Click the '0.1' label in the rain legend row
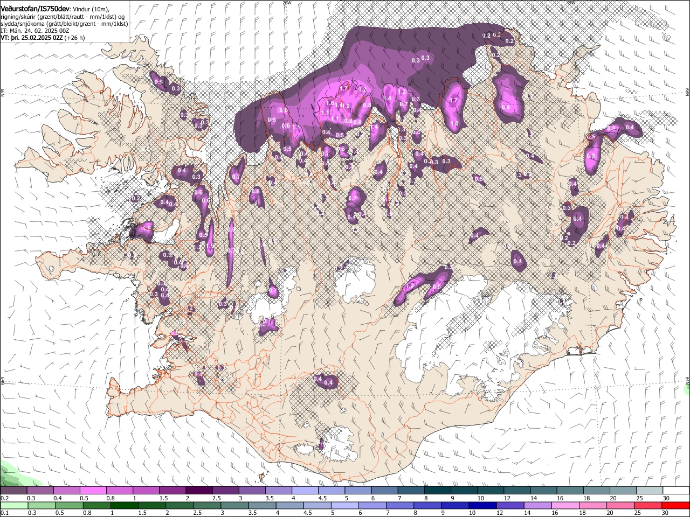 coord(4,513)
